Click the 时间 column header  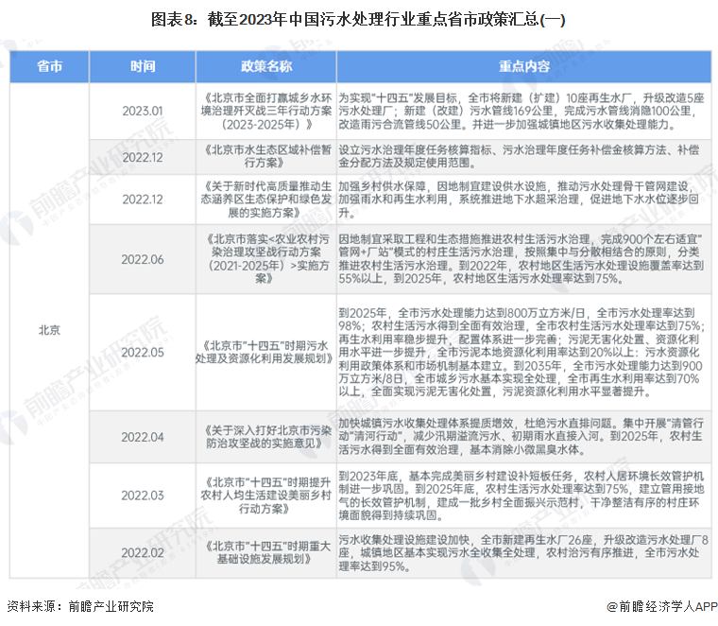click(144, 66)
